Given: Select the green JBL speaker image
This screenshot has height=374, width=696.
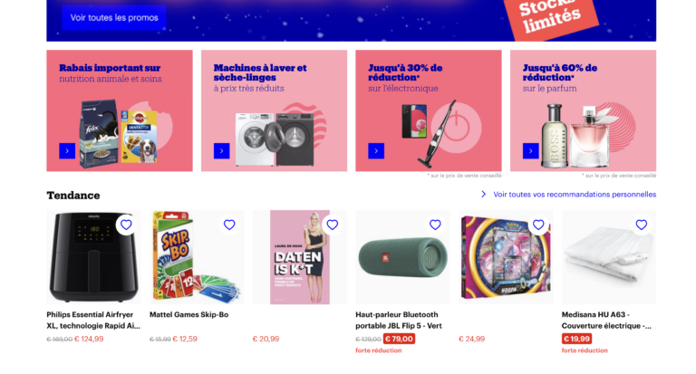Looking at the screenshot, I should coord(402,257).
